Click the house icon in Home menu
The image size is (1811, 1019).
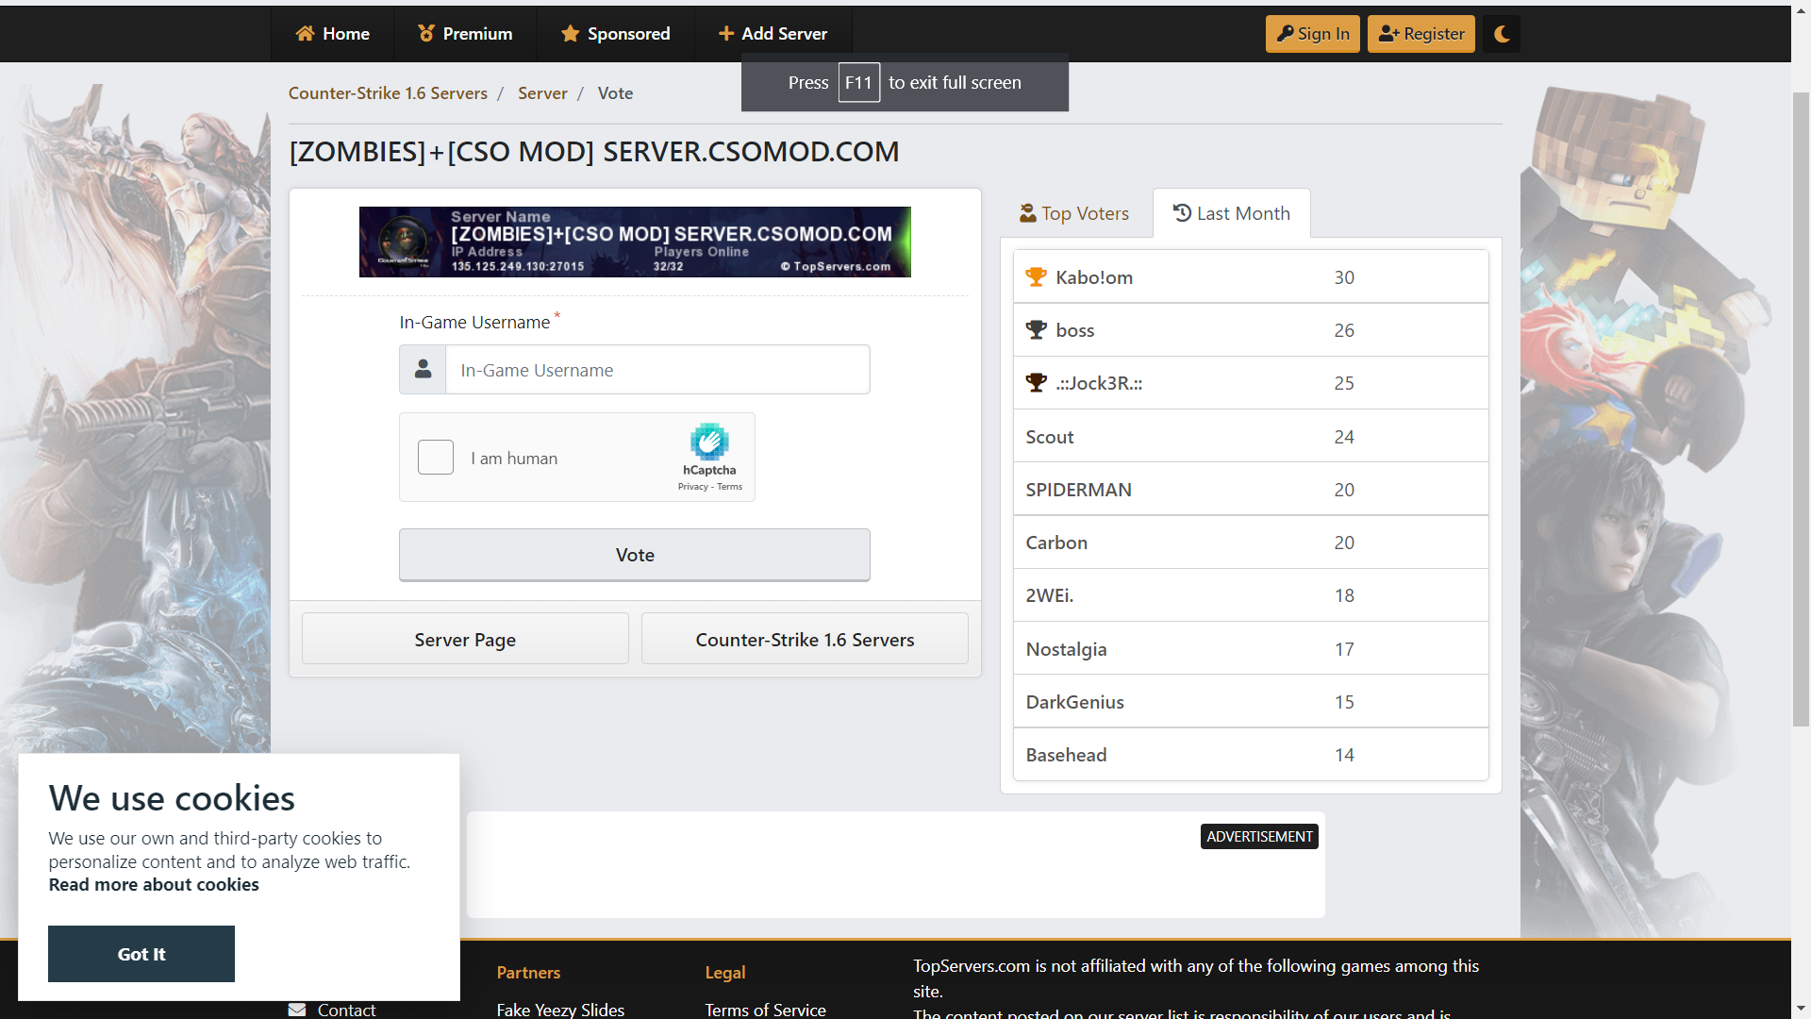click(x=305, y=34)
